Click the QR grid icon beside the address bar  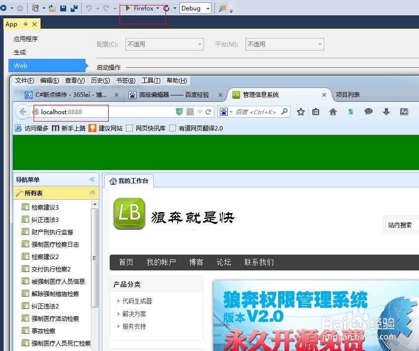point(190,112)
